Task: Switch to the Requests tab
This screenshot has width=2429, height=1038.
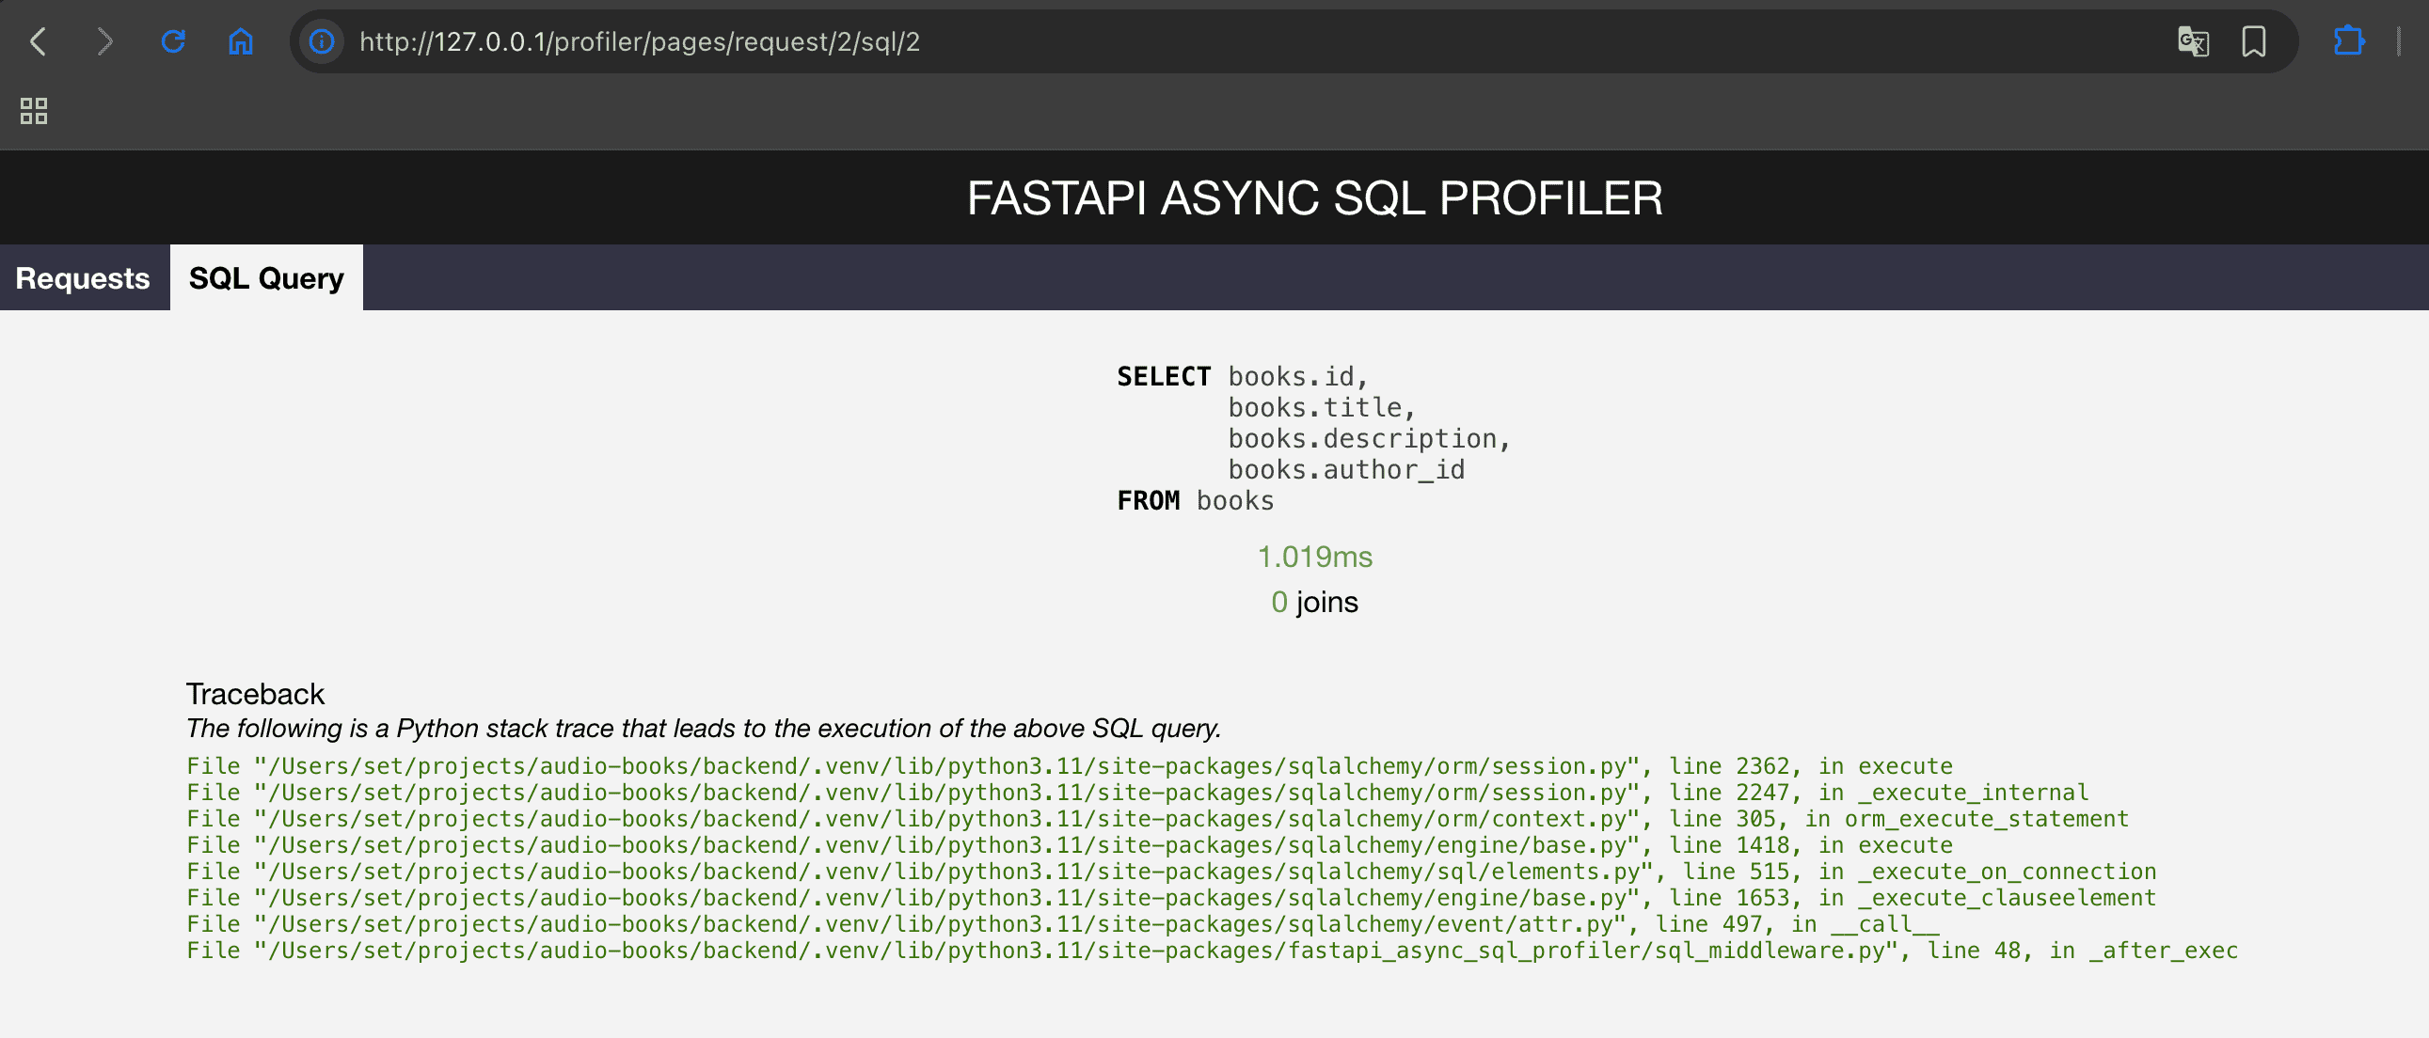Action: click(83, 278)
